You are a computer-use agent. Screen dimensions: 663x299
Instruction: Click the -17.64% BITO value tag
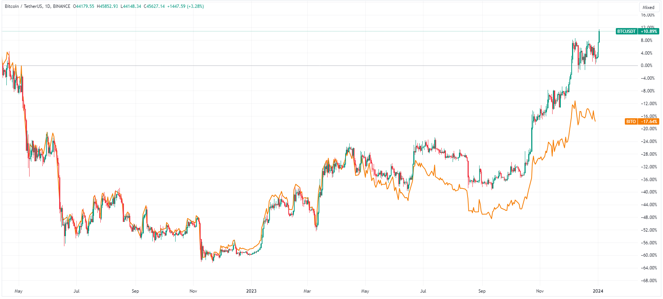[x=649, y=122]
